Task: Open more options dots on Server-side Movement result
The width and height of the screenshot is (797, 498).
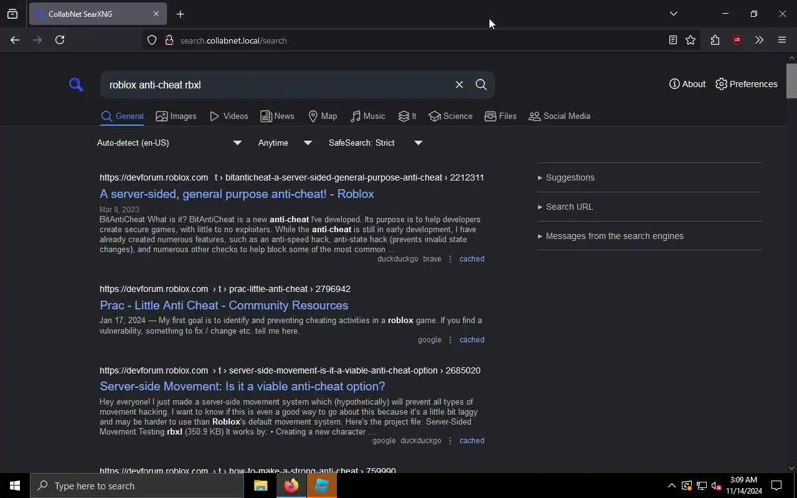Action: pyautogui.click(x=450, y=441)
